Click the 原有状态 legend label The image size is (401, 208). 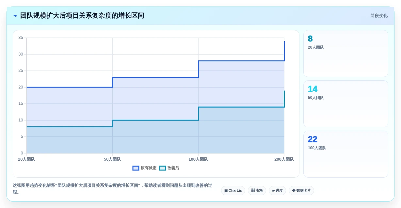[x=149, y=168]
